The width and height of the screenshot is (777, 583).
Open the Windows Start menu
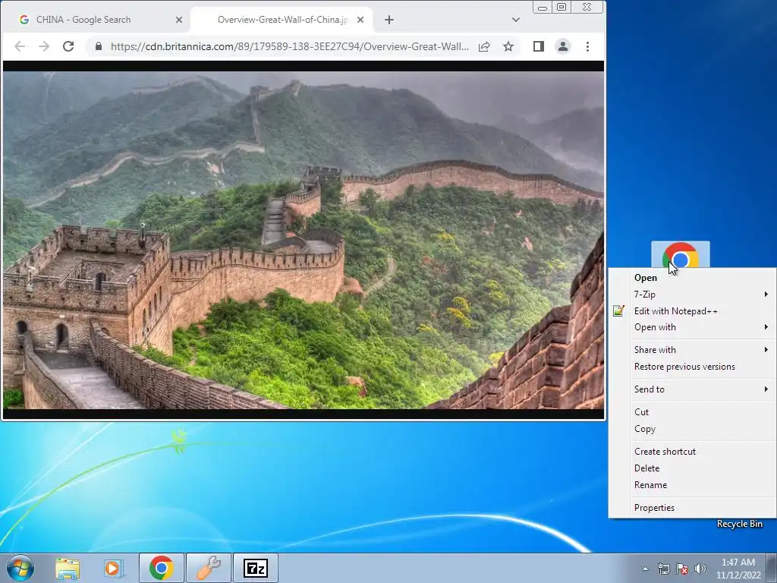(20, 568)
